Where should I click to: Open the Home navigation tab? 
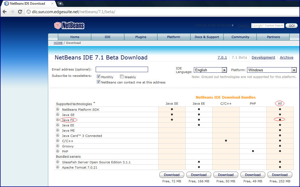[75, 37]
